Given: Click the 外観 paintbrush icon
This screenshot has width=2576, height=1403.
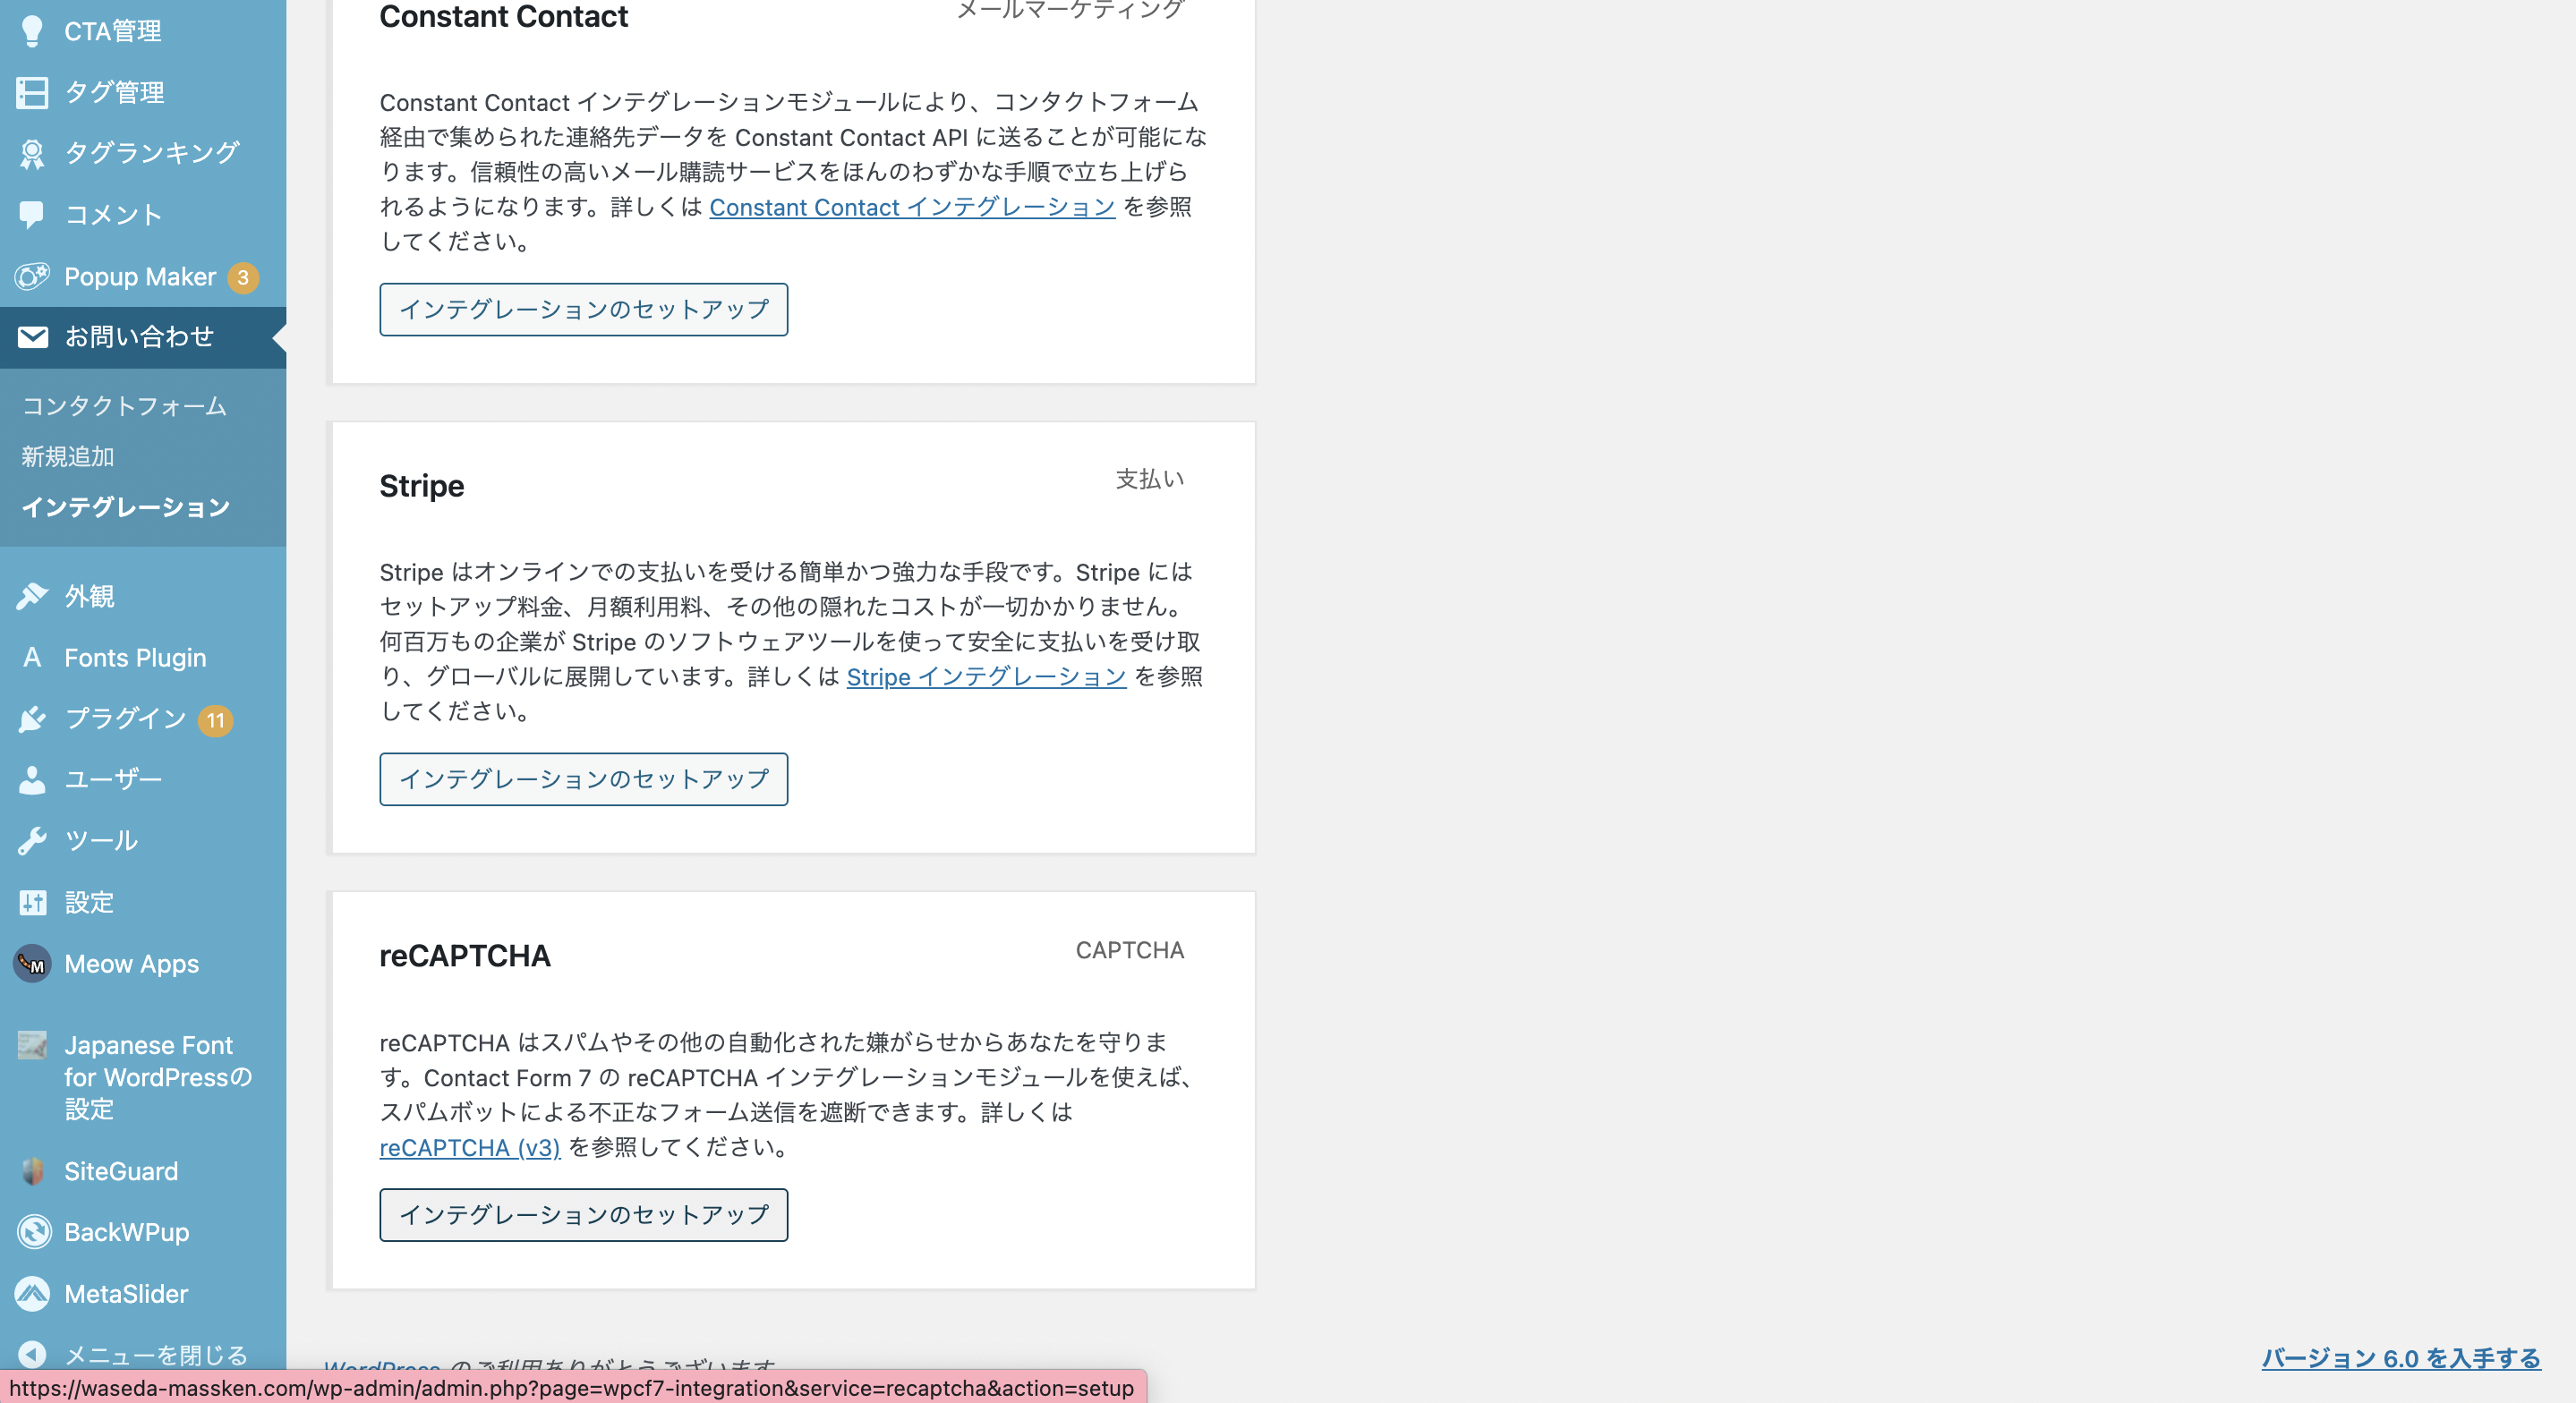Looking at the screenshot, I should click(32, 596).
